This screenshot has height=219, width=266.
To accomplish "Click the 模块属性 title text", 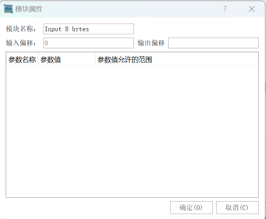I will click(29, 9).
